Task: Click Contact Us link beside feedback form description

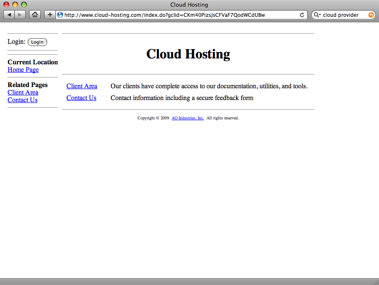Action: pyautogui.click(x=81, y=98)
